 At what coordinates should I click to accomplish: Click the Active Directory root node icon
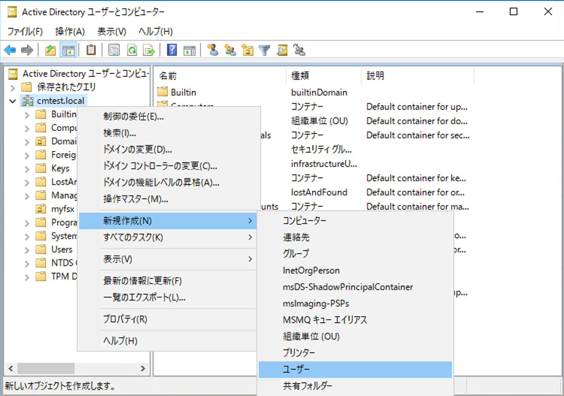[13, 74]
